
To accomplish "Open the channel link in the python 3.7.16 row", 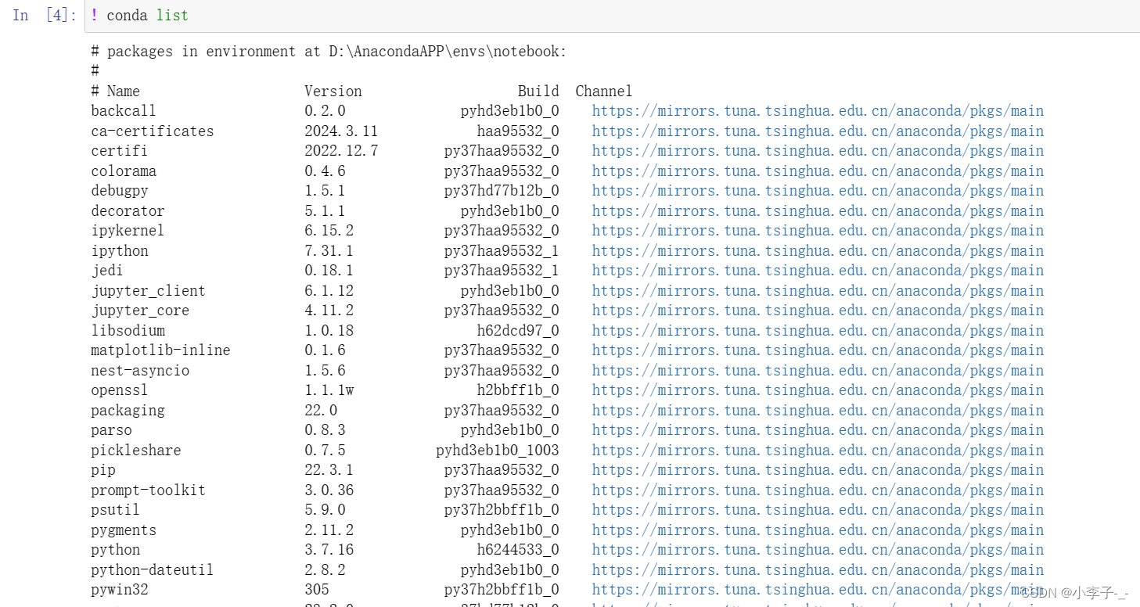I will (x=818, y=550).
